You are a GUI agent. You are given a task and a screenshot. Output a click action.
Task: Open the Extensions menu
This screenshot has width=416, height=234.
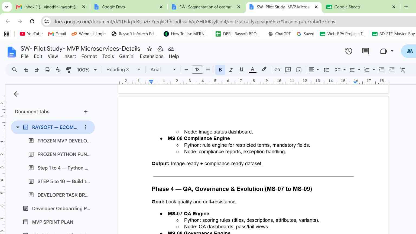[151, 56]
